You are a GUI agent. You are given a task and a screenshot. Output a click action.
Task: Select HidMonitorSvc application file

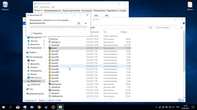(57, 96)
